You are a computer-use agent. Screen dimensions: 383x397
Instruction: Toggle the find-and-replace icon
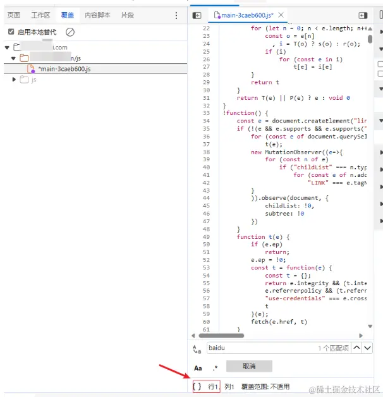[197, 349]
